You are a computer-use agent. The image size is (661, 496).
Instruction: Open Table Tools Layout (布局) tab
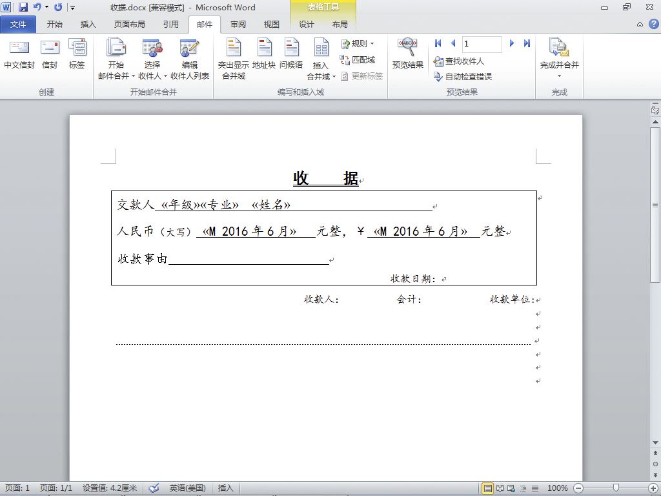tap(340, 25)
